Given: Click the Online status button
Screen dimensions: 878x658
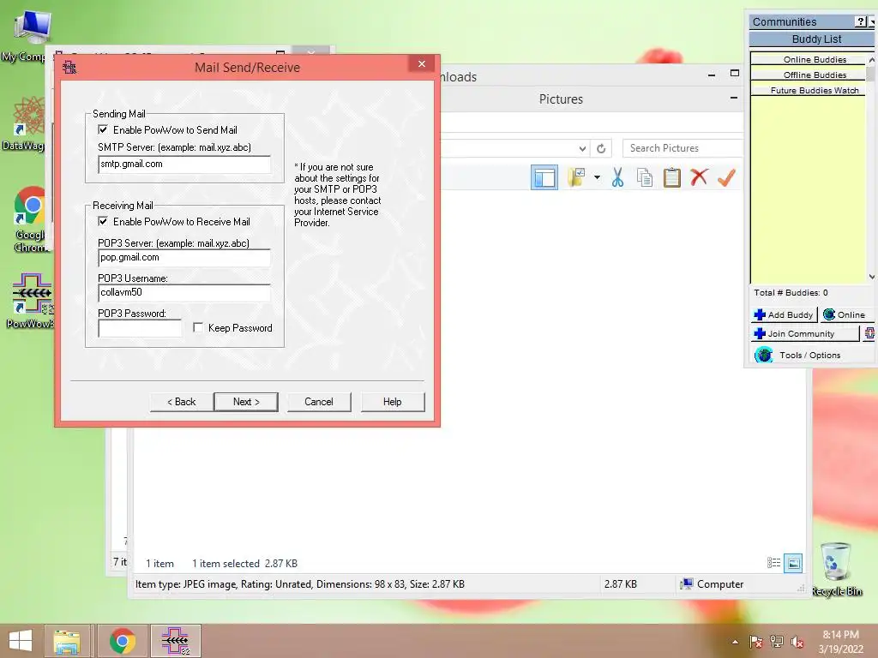Looking at the screenshot, I should pyautogui.click(x=847, y=315).
